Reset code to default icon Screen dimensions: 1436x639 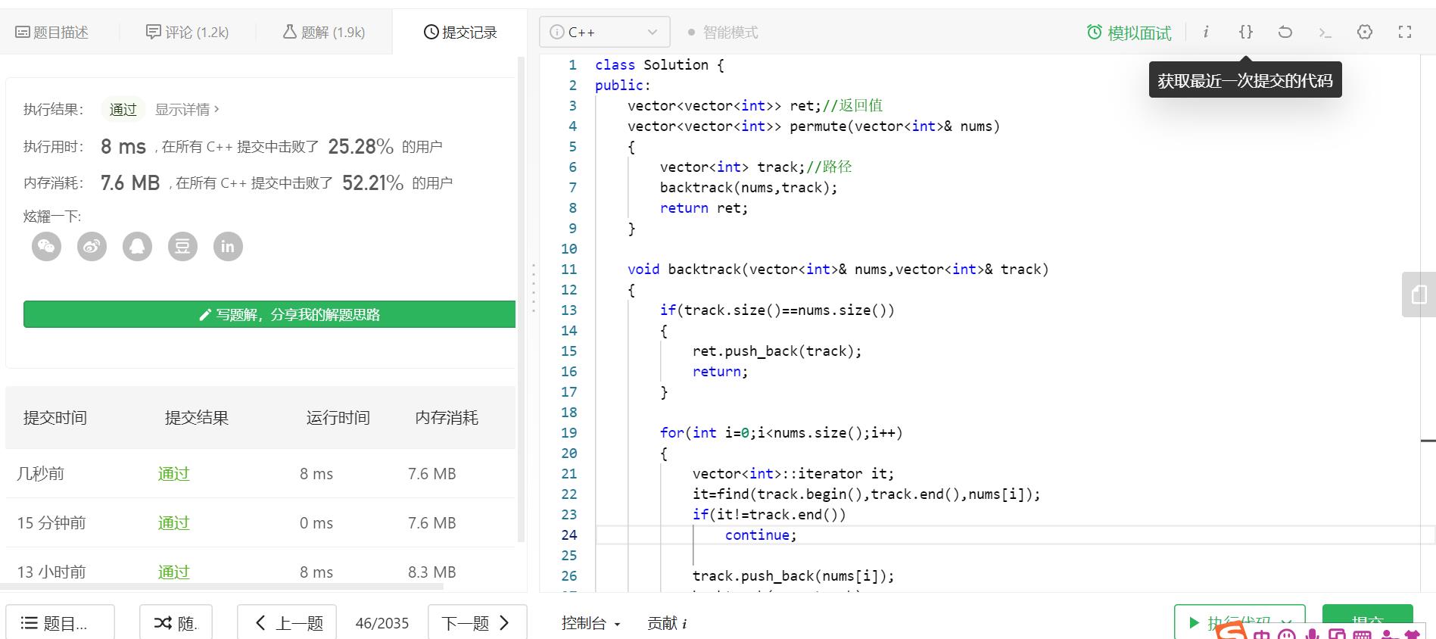tap(1285, 32)
